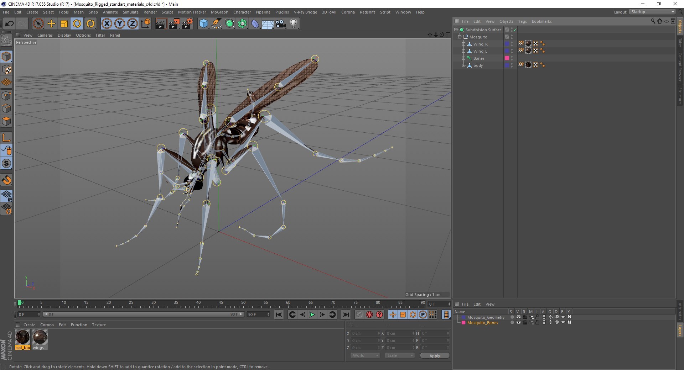Open the deformer objects palette

255,24
